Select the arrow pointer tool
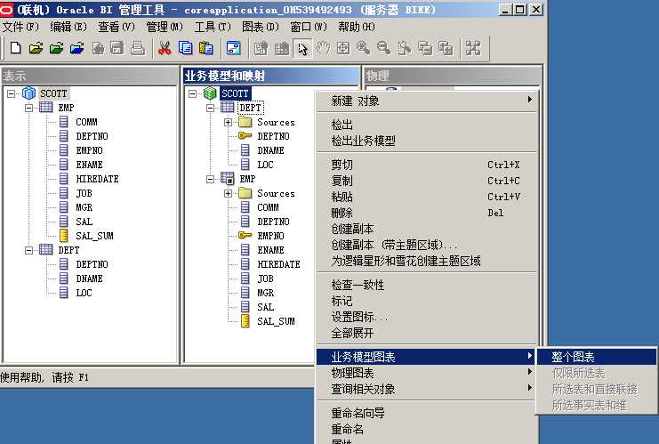Screen dimensions: 659x444 pos(302,48)
